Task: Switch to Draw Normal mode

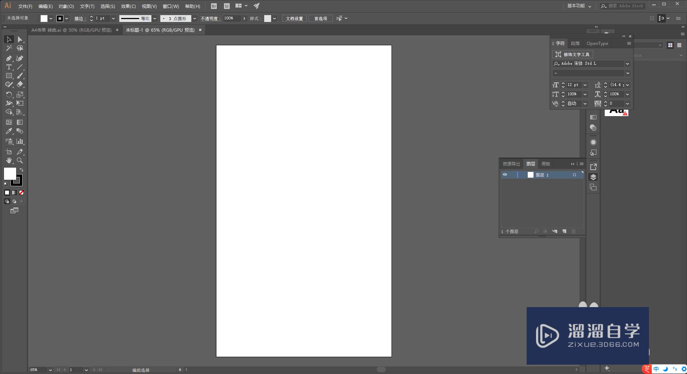Action: [x=7, y=201]
